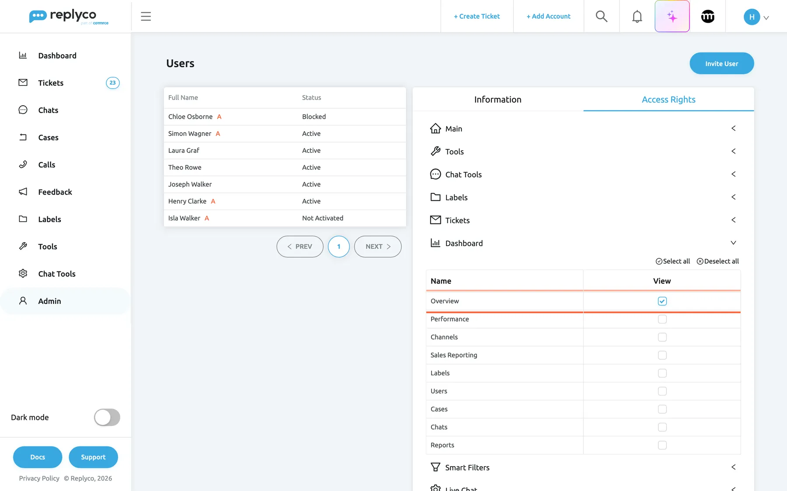The height and width of the screenshot is (491, 787).
Task: Check the Performance view checkbox
Action: pyautogui.click(x=662, y=319)
